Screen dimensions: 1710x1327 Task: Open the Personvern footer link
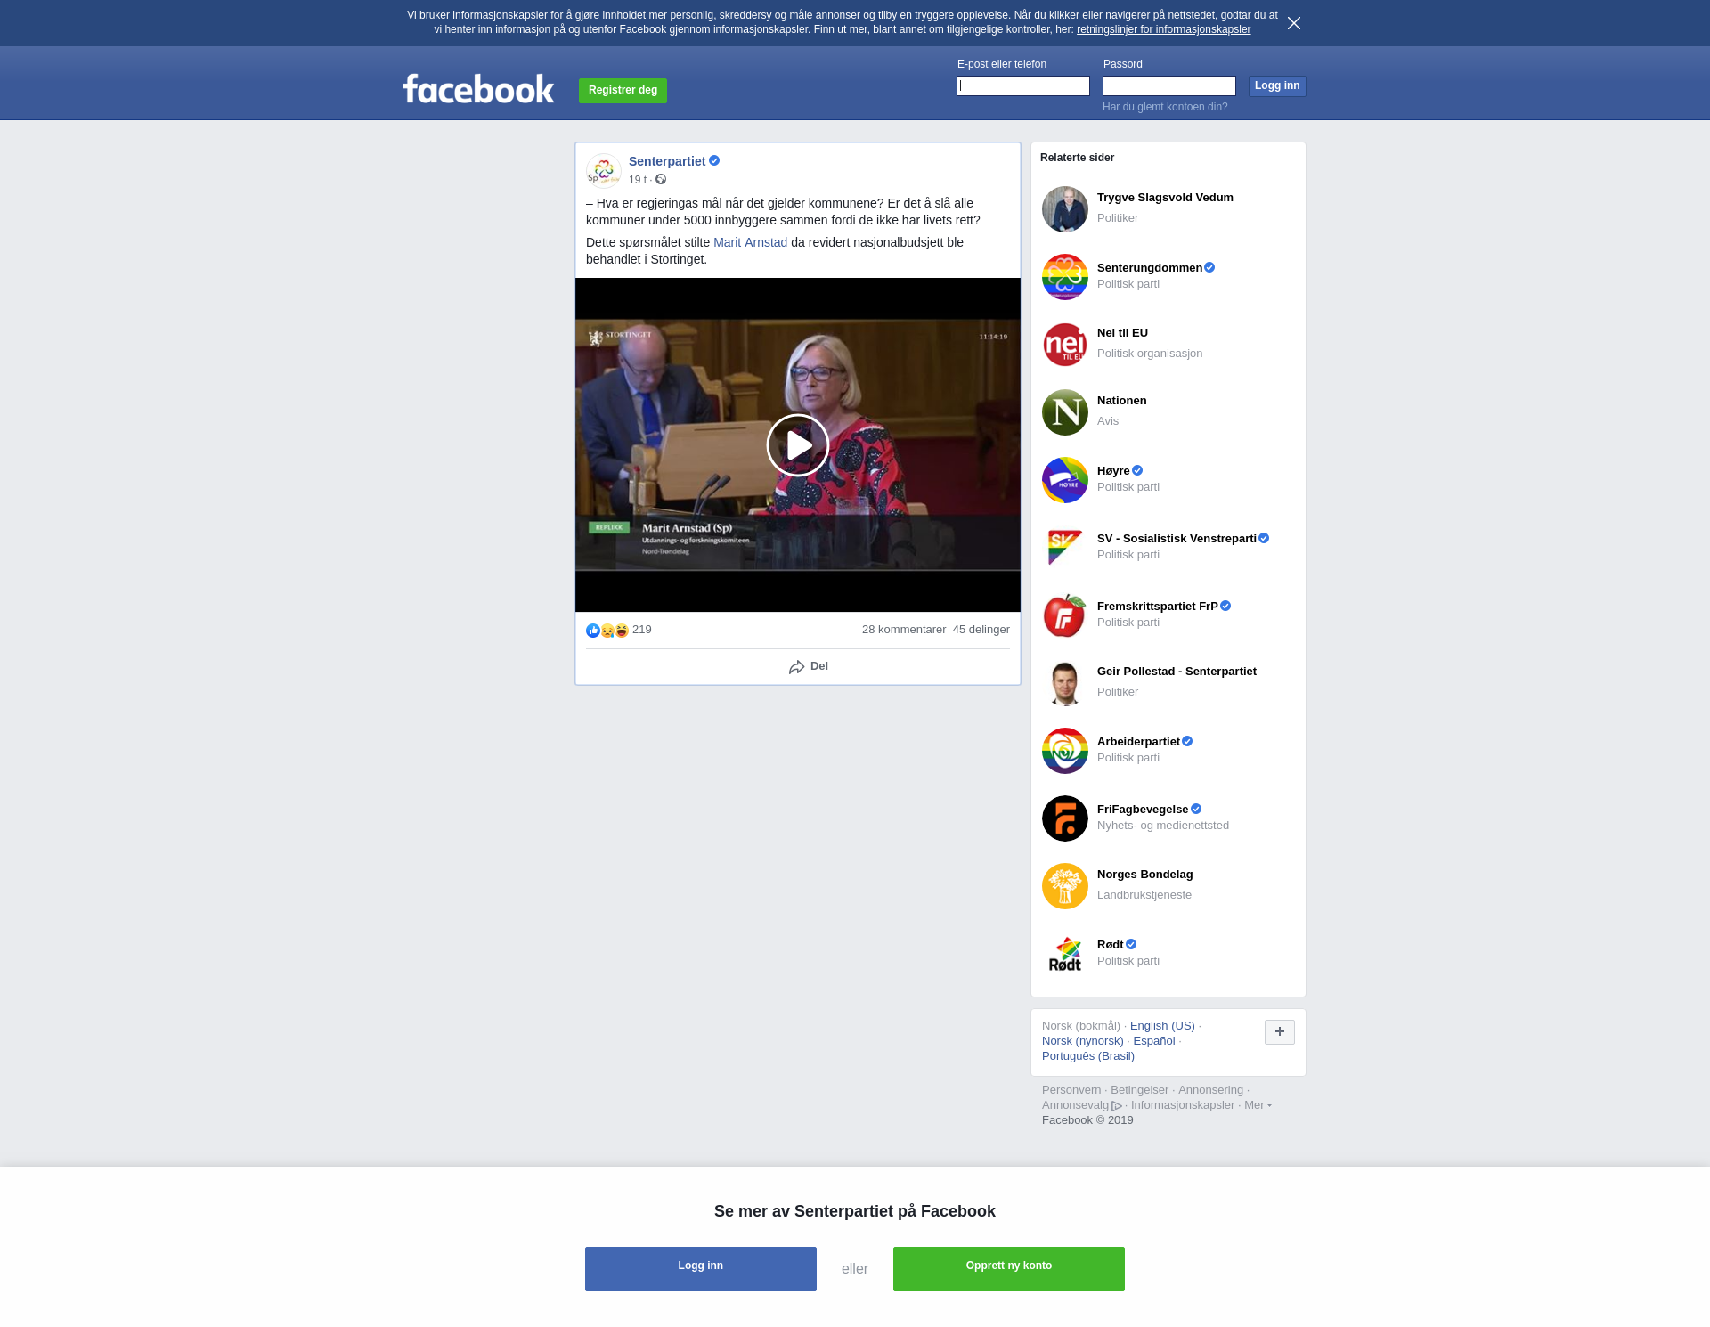point(1071,1090)
